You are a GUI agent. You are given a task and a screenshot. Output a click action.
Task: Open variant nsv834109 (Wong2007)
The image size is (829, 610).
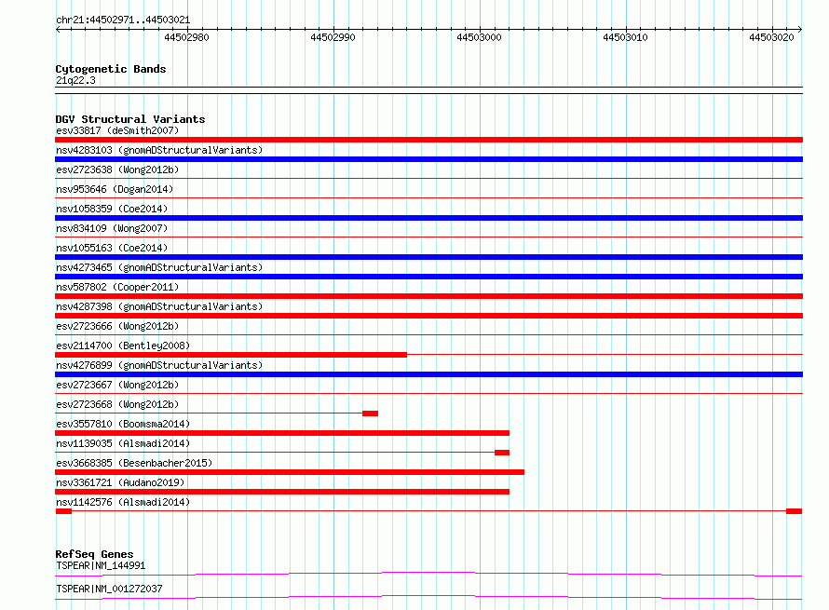pyautogui.click(x=112, y=228)
